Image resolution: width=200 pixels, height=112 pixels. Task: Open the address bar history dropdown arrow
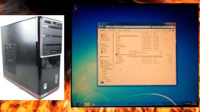click(148, 27)
